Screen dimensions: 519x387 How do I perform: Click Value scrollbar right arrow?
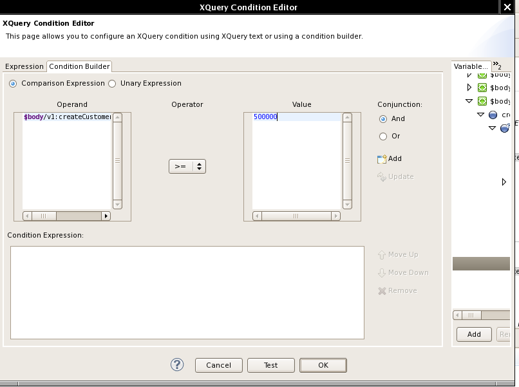[335, 216]
